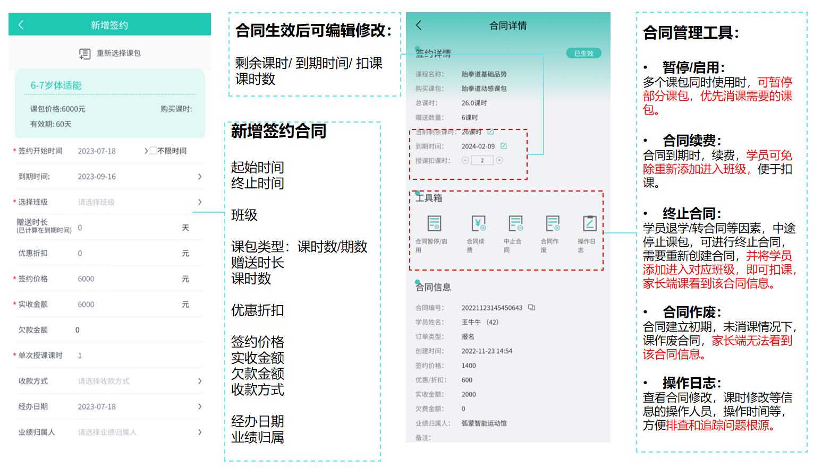Go back from the 新增签约 screen

coord(21,25)
